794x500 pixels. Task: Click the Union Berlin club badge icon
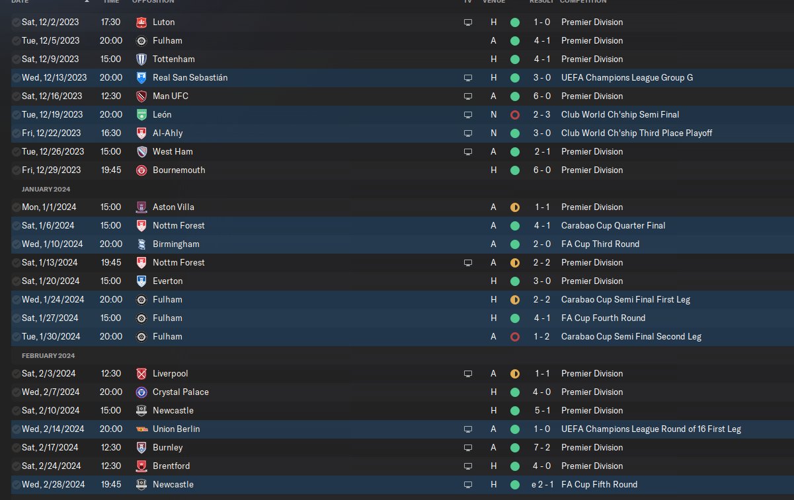(x=141, y=429)
